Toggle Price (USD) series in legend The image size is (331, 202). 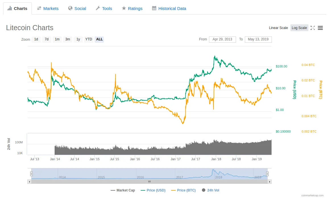(x=153, y=190)
